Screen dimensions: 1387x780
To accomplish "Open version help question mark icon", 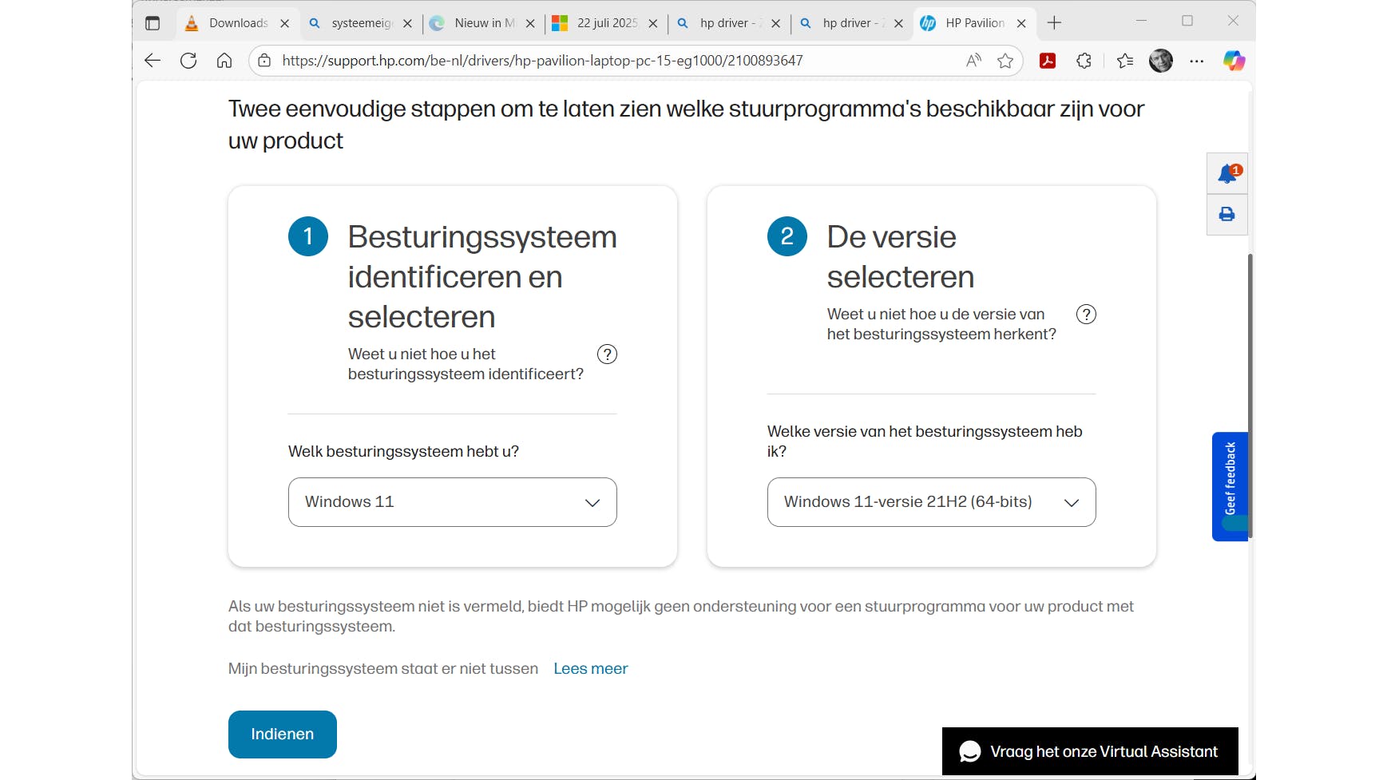I will [1086, 314].
